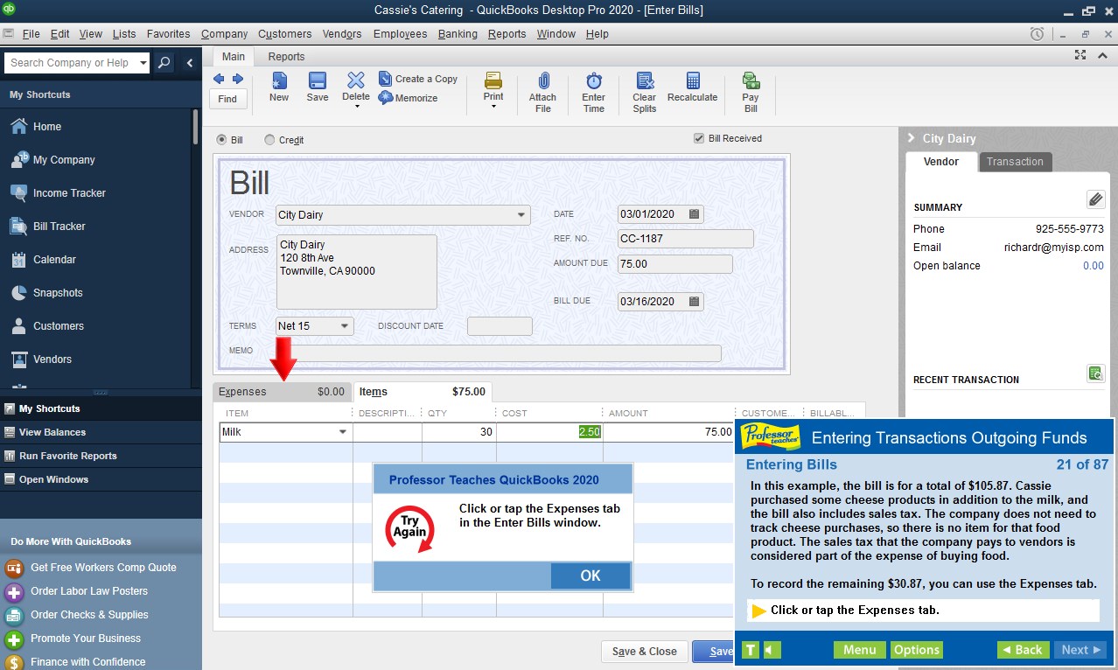
Task: Click the Ref. No. field
Action: 685,239
